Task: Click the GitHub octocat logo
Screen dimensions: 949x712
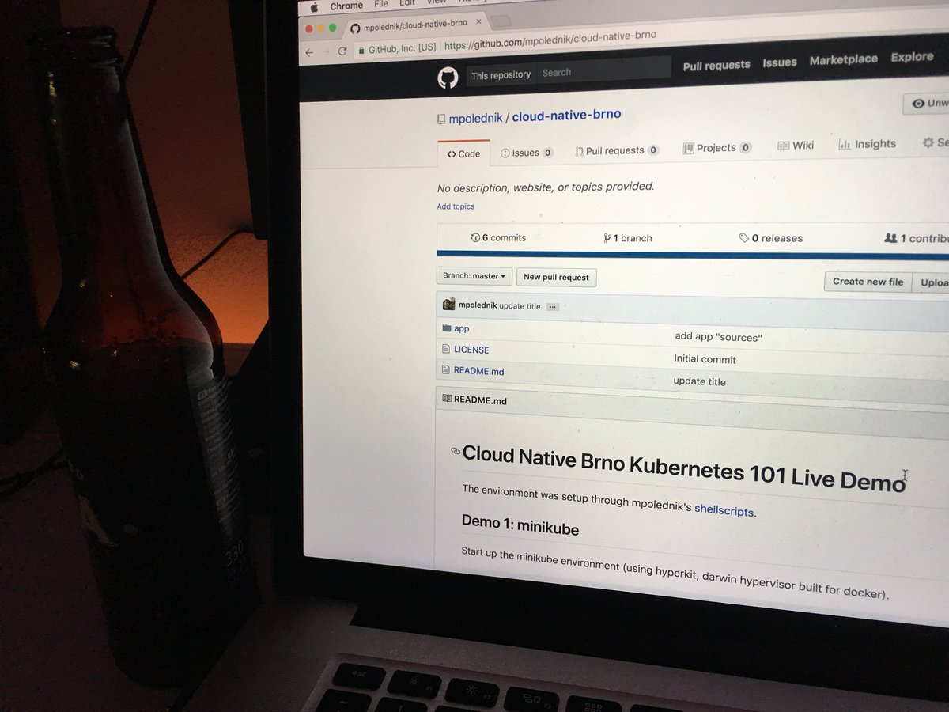Action: tap(448, 78)
